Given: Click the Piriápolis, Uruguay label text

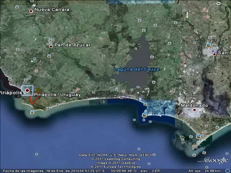Looking at the screenshot, I should point(58,94).
